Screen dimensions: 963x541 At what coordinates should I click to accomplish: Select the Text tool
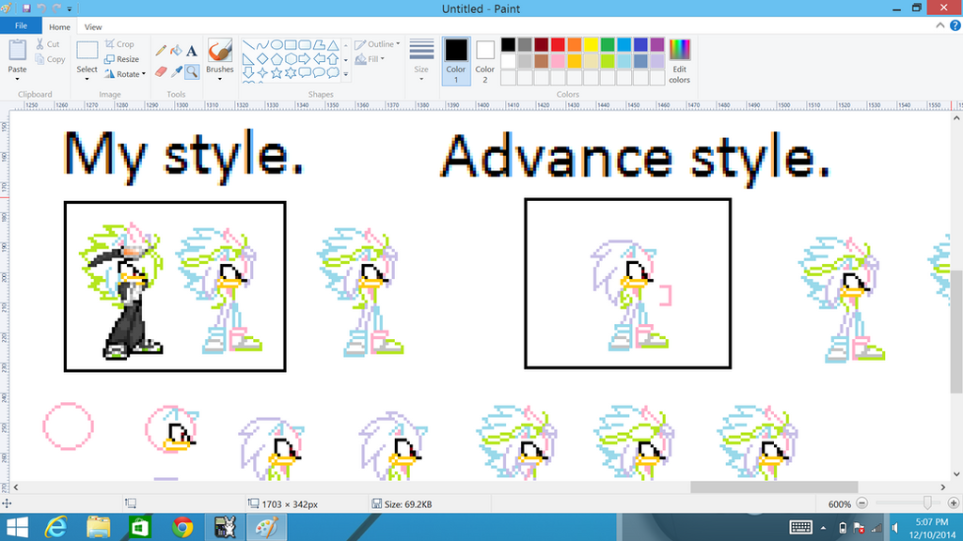point(192,51)
